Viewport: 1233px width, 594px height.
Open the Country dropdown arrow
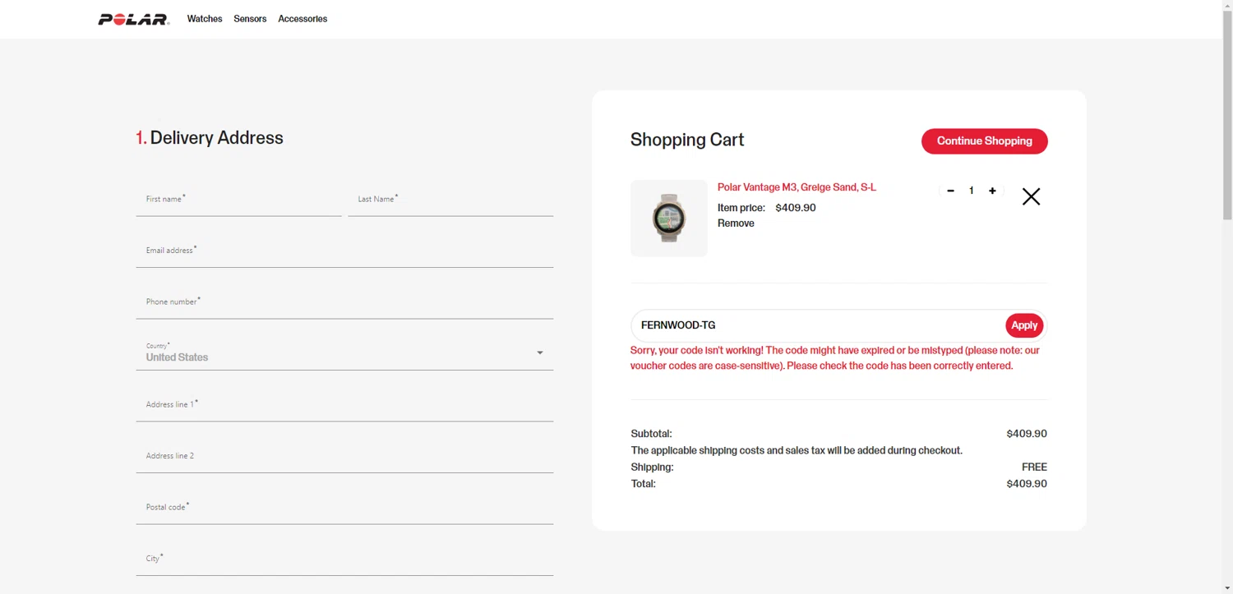[x=540, y=352]
